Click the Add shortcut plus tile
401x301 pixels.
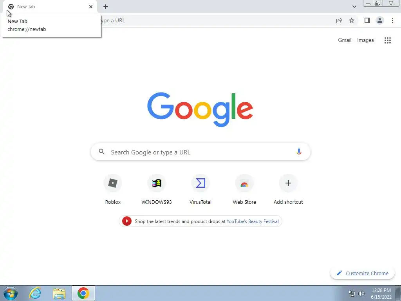288,189
